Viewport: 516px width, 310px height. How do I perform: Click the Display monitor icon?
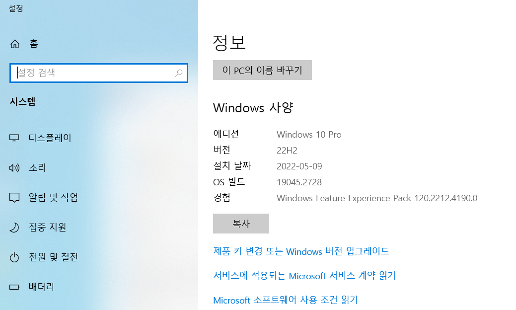(14, 138)
